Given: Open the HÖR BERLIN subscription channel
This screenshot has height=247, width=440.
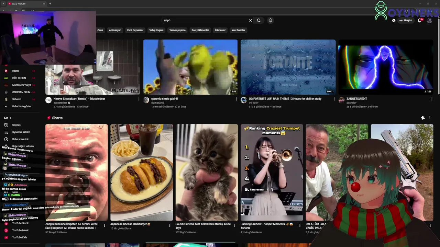Looking at the screenshot, I should pos(19,78).
